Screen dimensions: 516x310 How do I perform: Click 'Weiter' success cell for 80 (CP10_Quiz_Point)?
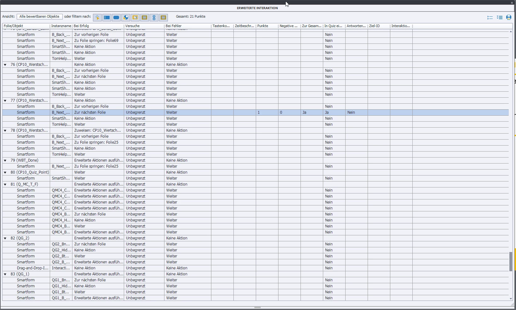(x=98, y=172)
